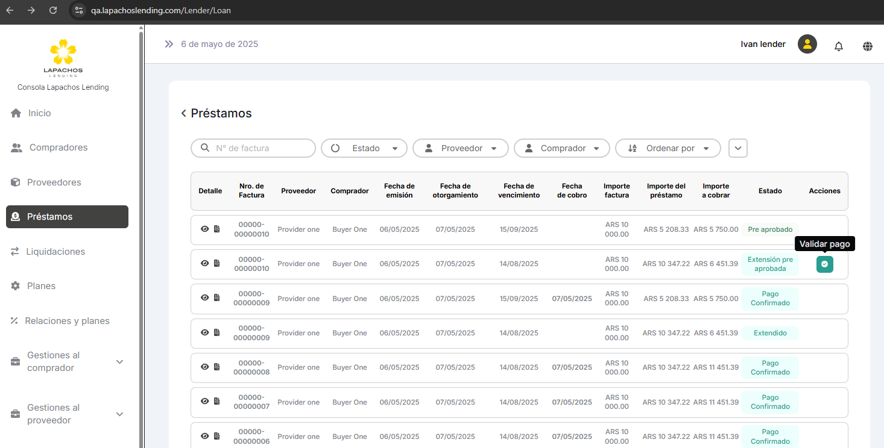Click the more filters chevron button
Viewport: 884px width, 448px height.
pos(738,148)
